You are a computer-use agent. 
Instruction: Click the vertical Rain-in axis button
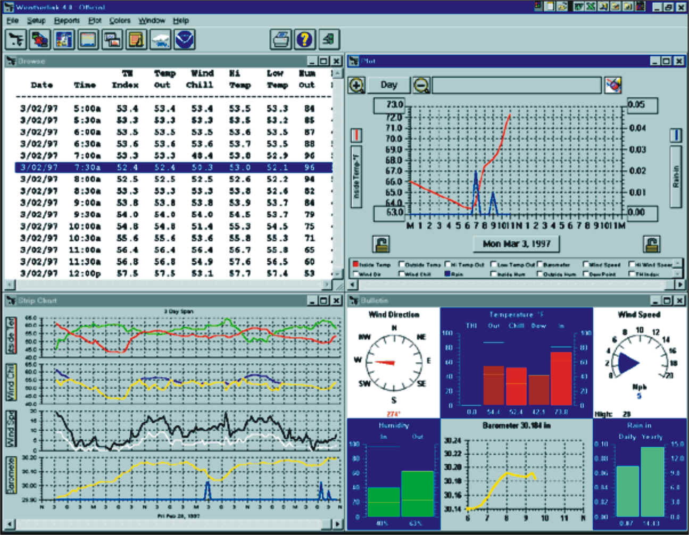point(676,176)
